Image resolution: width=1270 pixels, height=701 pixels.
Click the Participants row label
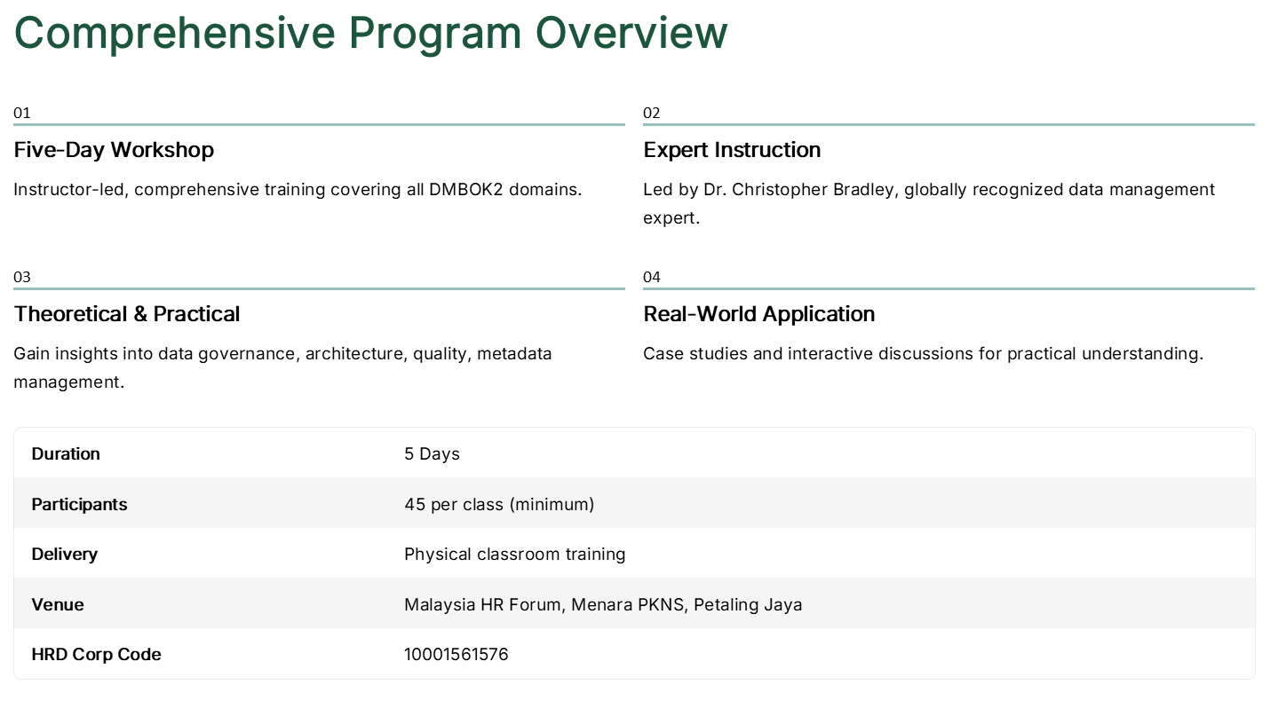[79, 504]
